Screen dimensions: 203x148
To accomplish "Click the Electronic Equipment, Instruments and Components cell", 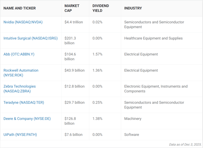I will [x=156, y=89].
